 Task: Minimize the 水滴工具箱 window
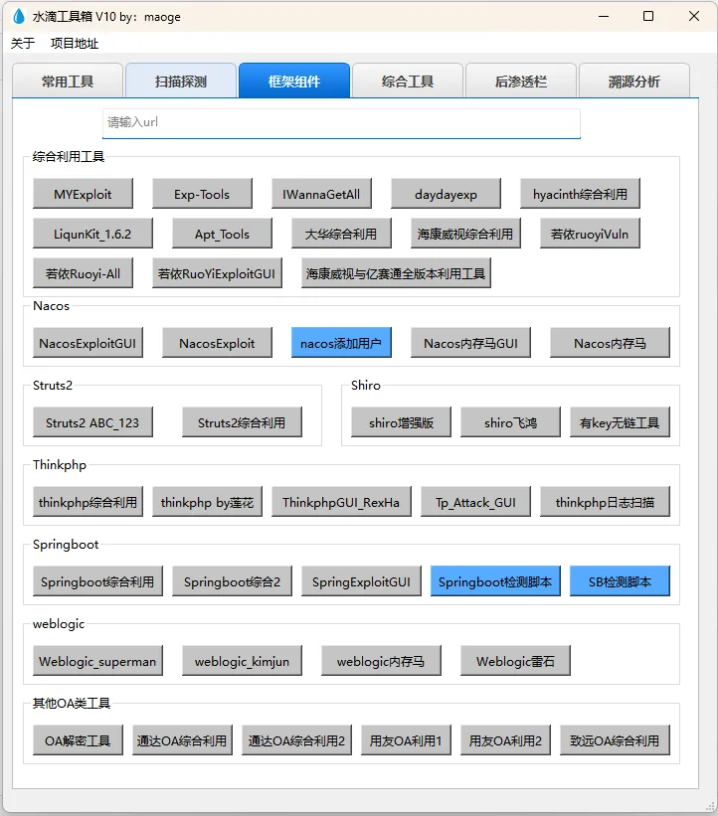point(604,16)
